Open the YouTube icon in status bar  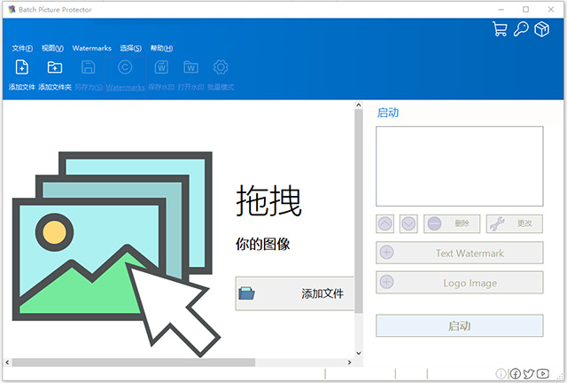(x=543, y=373)
